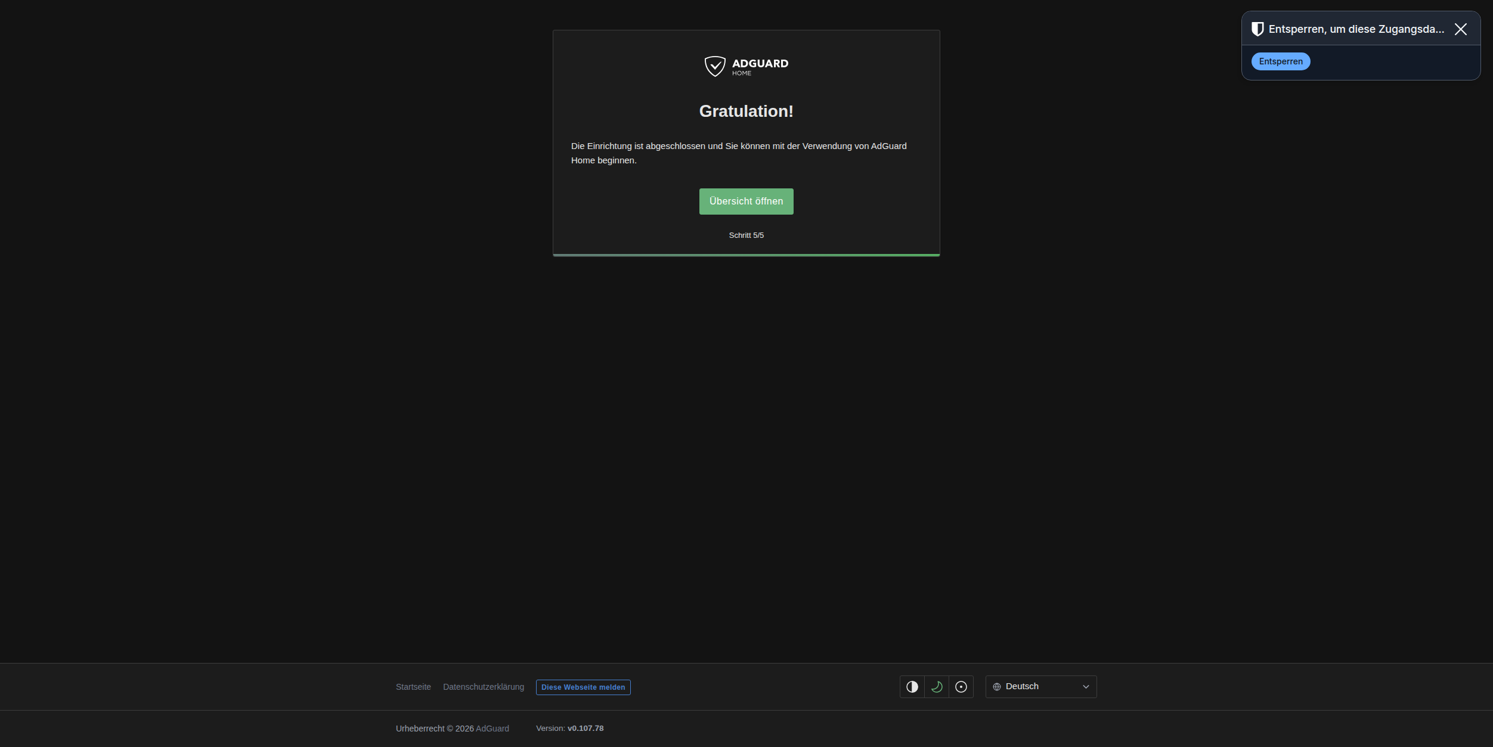1493x747 pixels.
Task: Click the setup completion description text
Action: pyautogui.click(x=739, y=153)
